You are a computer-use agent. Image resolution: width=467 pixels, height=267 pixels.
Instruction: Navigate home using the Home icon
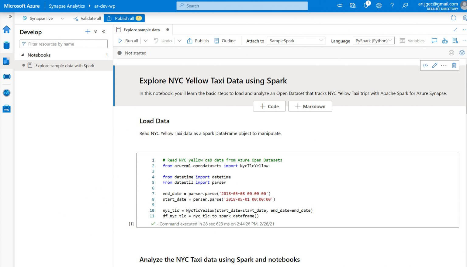pyautogui.click(x=6, y=29)
